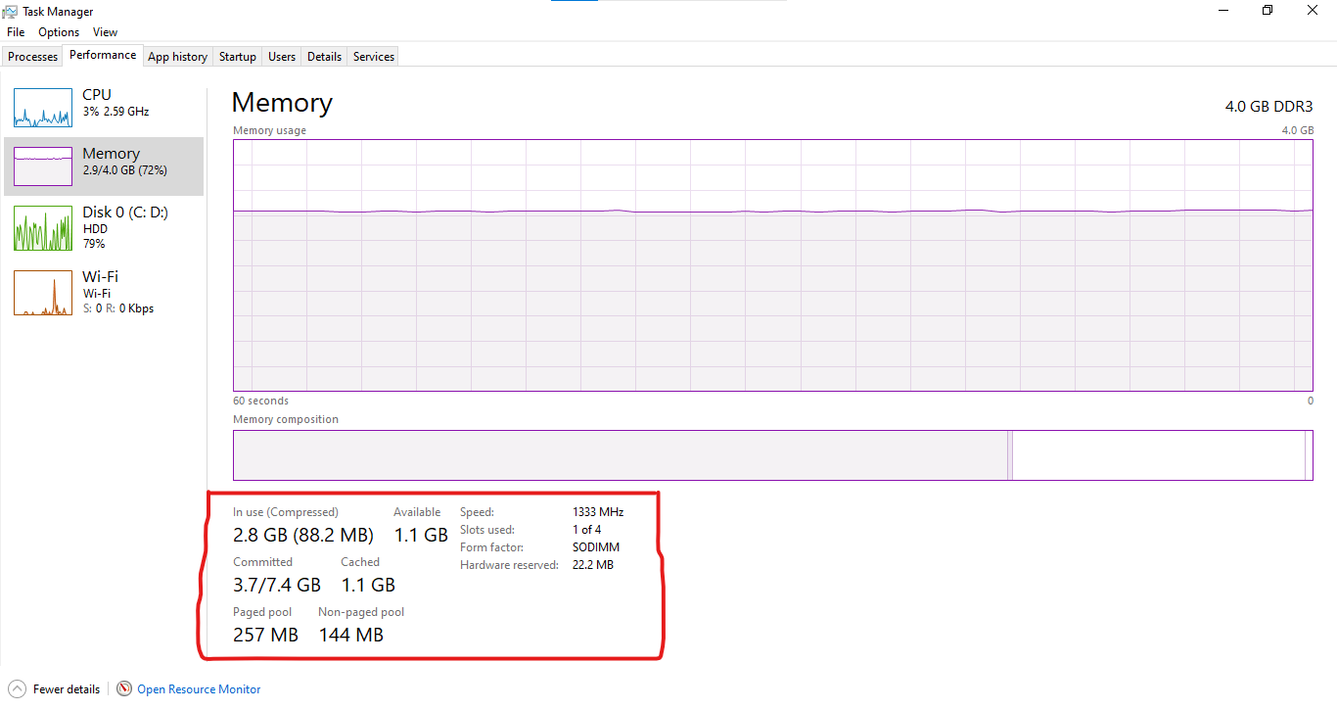Select the Disk 0 activity mini graph

[x=43, y=228]
